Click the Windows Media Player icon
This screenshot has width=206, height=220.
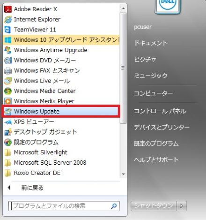pyautogui.click(x=8, y=101)
